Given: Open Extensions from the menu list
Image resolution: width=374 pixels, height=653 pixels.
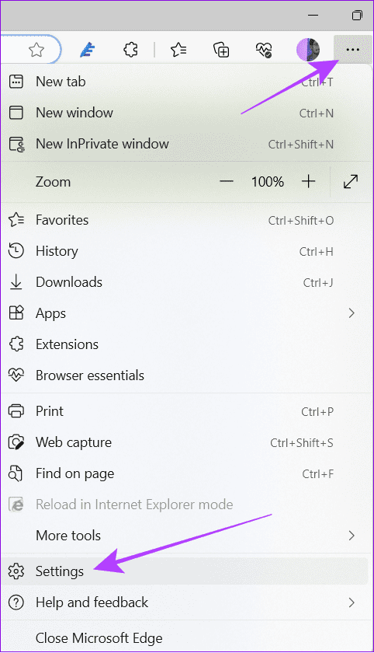Looking at the screenshot, I should click(185, 344).
